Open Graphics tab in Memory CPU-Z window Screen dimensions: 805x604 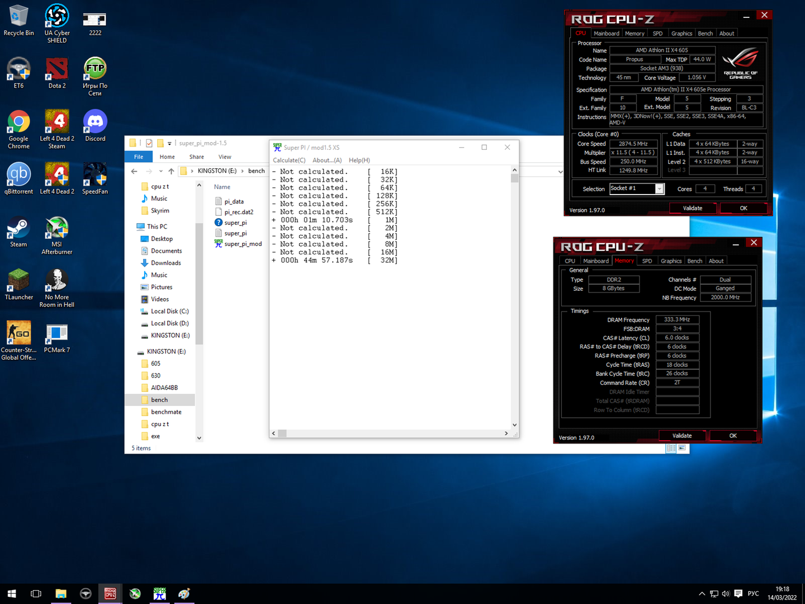click(x=671, y=261)
